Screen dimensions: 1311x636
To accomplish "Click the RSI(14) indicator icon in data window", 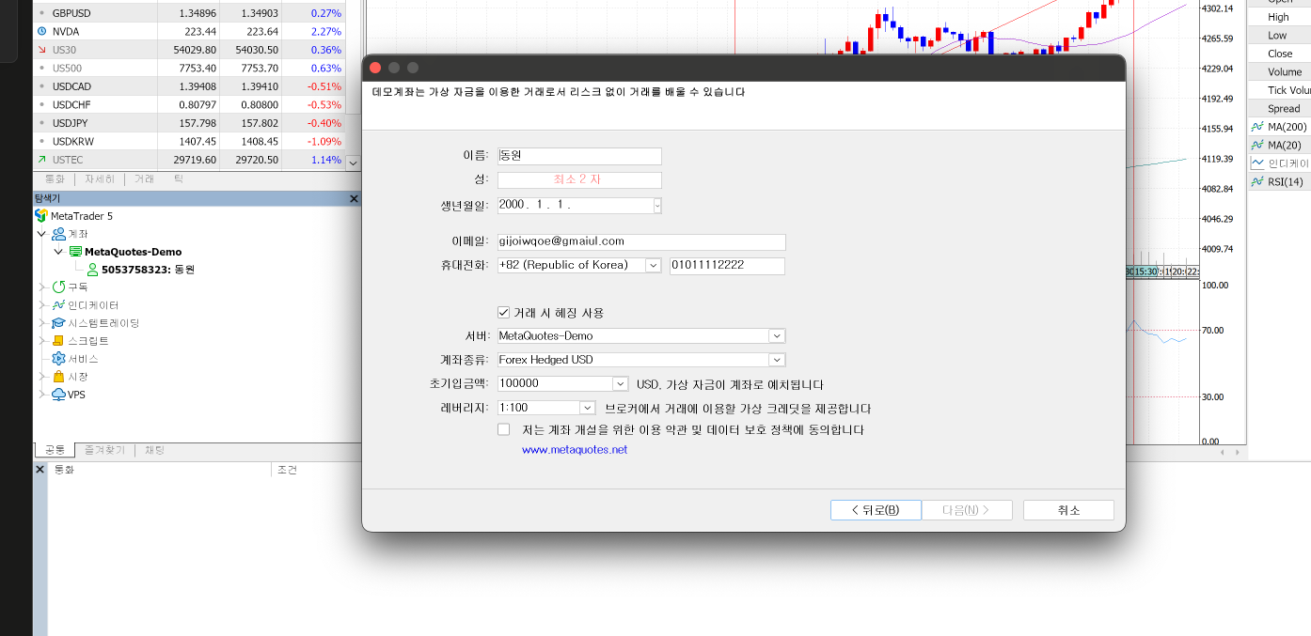I will 1257,181.
